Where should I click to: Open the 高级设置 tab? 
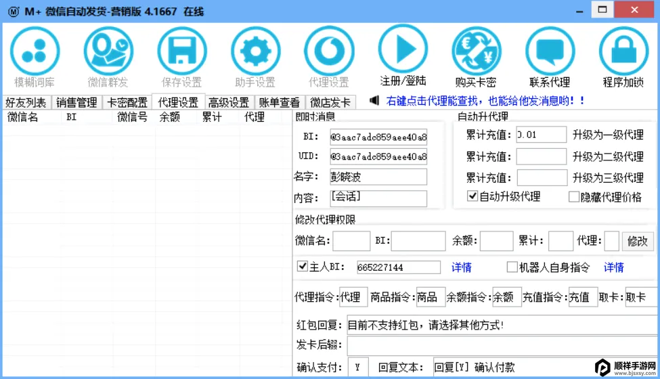click(x=229, y=102)
